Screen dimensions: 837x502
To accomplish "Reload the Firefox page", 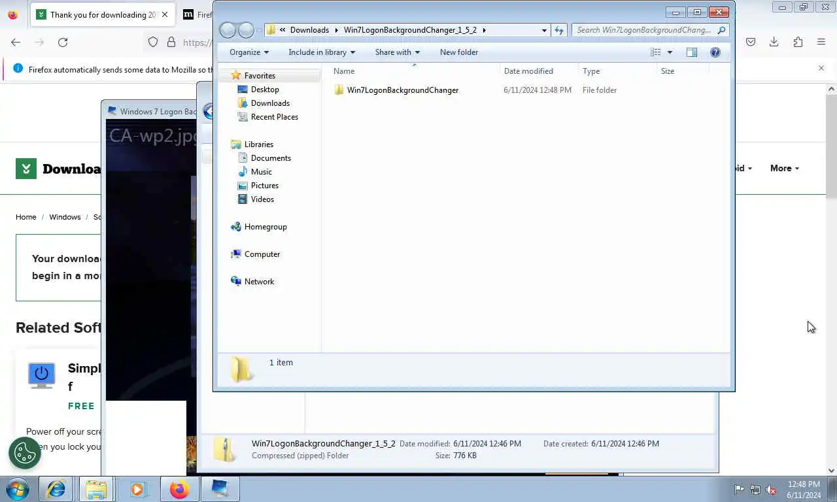I will coord(63,42).
